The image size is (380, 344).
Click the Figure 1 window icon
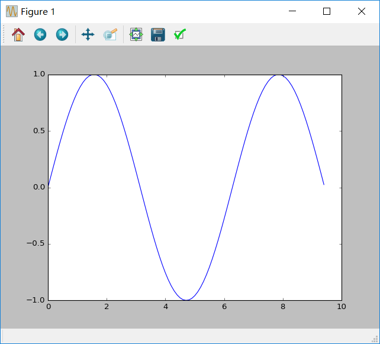point(12,11)
